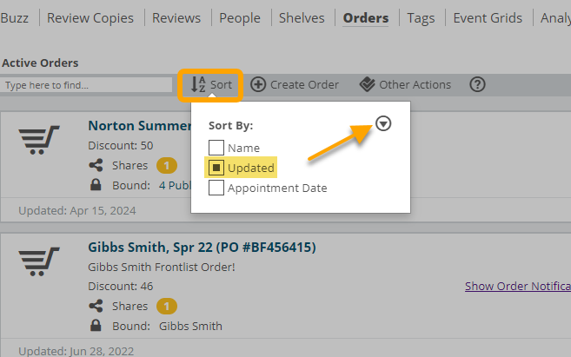Toggle the Updated sort checkbox
Image resolution: width=571 pixels, height=357 pixels.
click(x=216, y=168)
